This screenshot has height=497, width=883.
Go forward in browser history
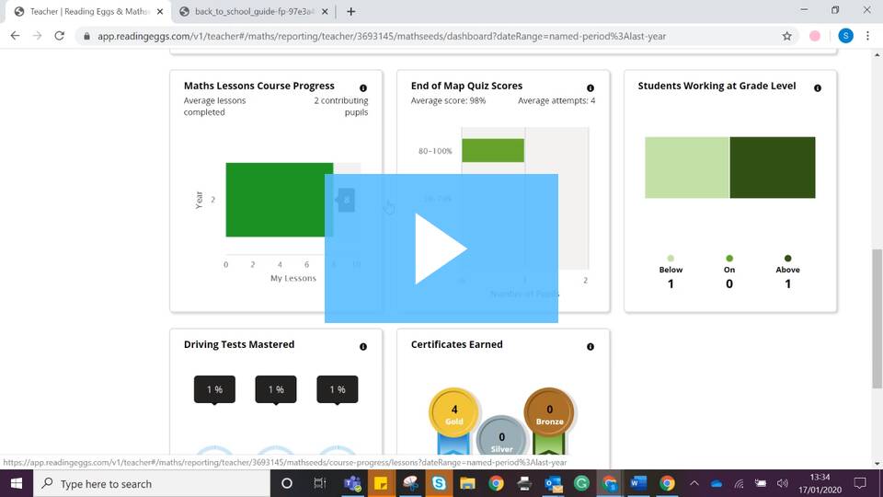click(37, 36)
